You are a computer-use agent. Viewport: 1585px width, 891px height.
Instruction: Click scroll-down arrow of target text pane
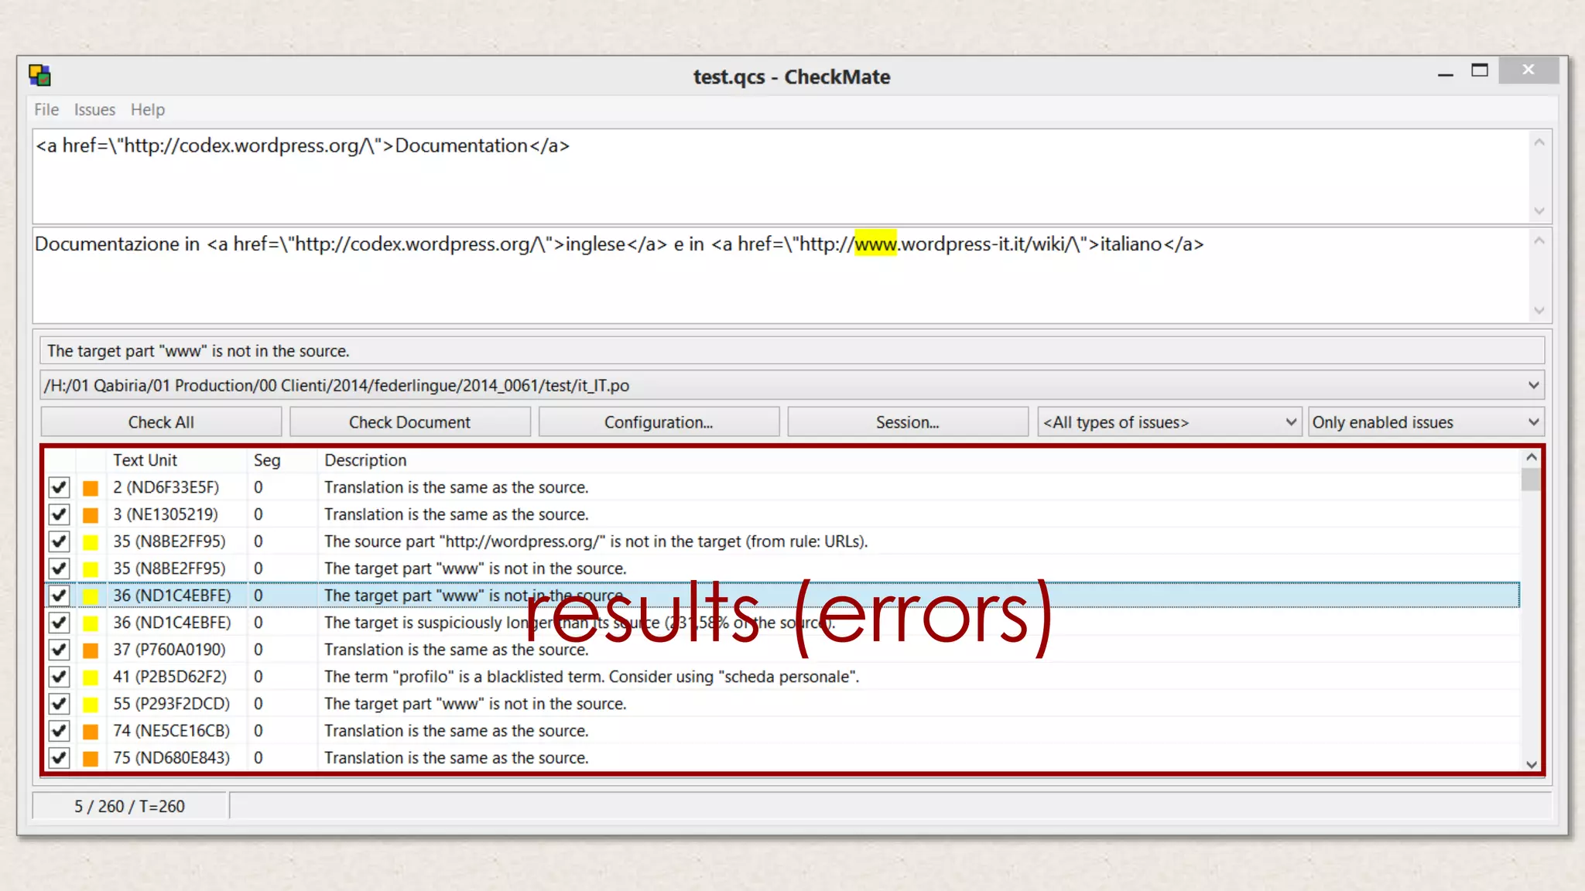[1539, 310]
